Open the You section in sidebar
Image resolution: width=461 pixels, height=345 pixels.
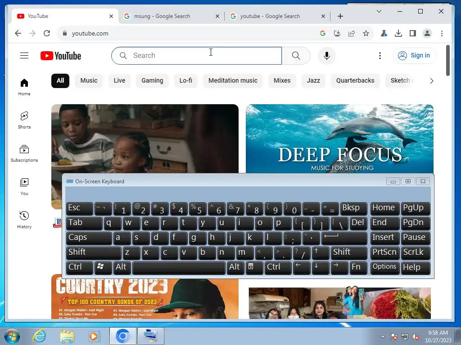pyautogui.click(x=24, y=186)
